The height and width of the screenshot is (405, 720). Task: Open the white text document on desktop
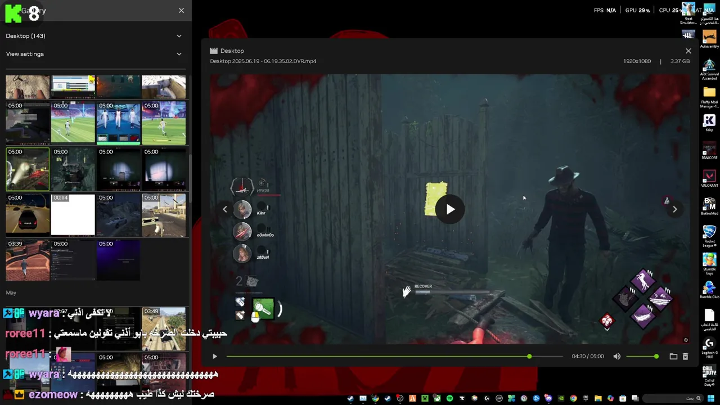point(709,319)
